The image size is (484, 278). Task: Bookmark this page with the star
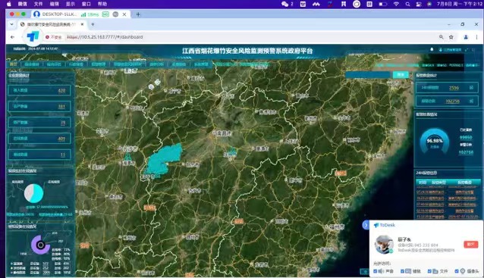pos(451,37)
